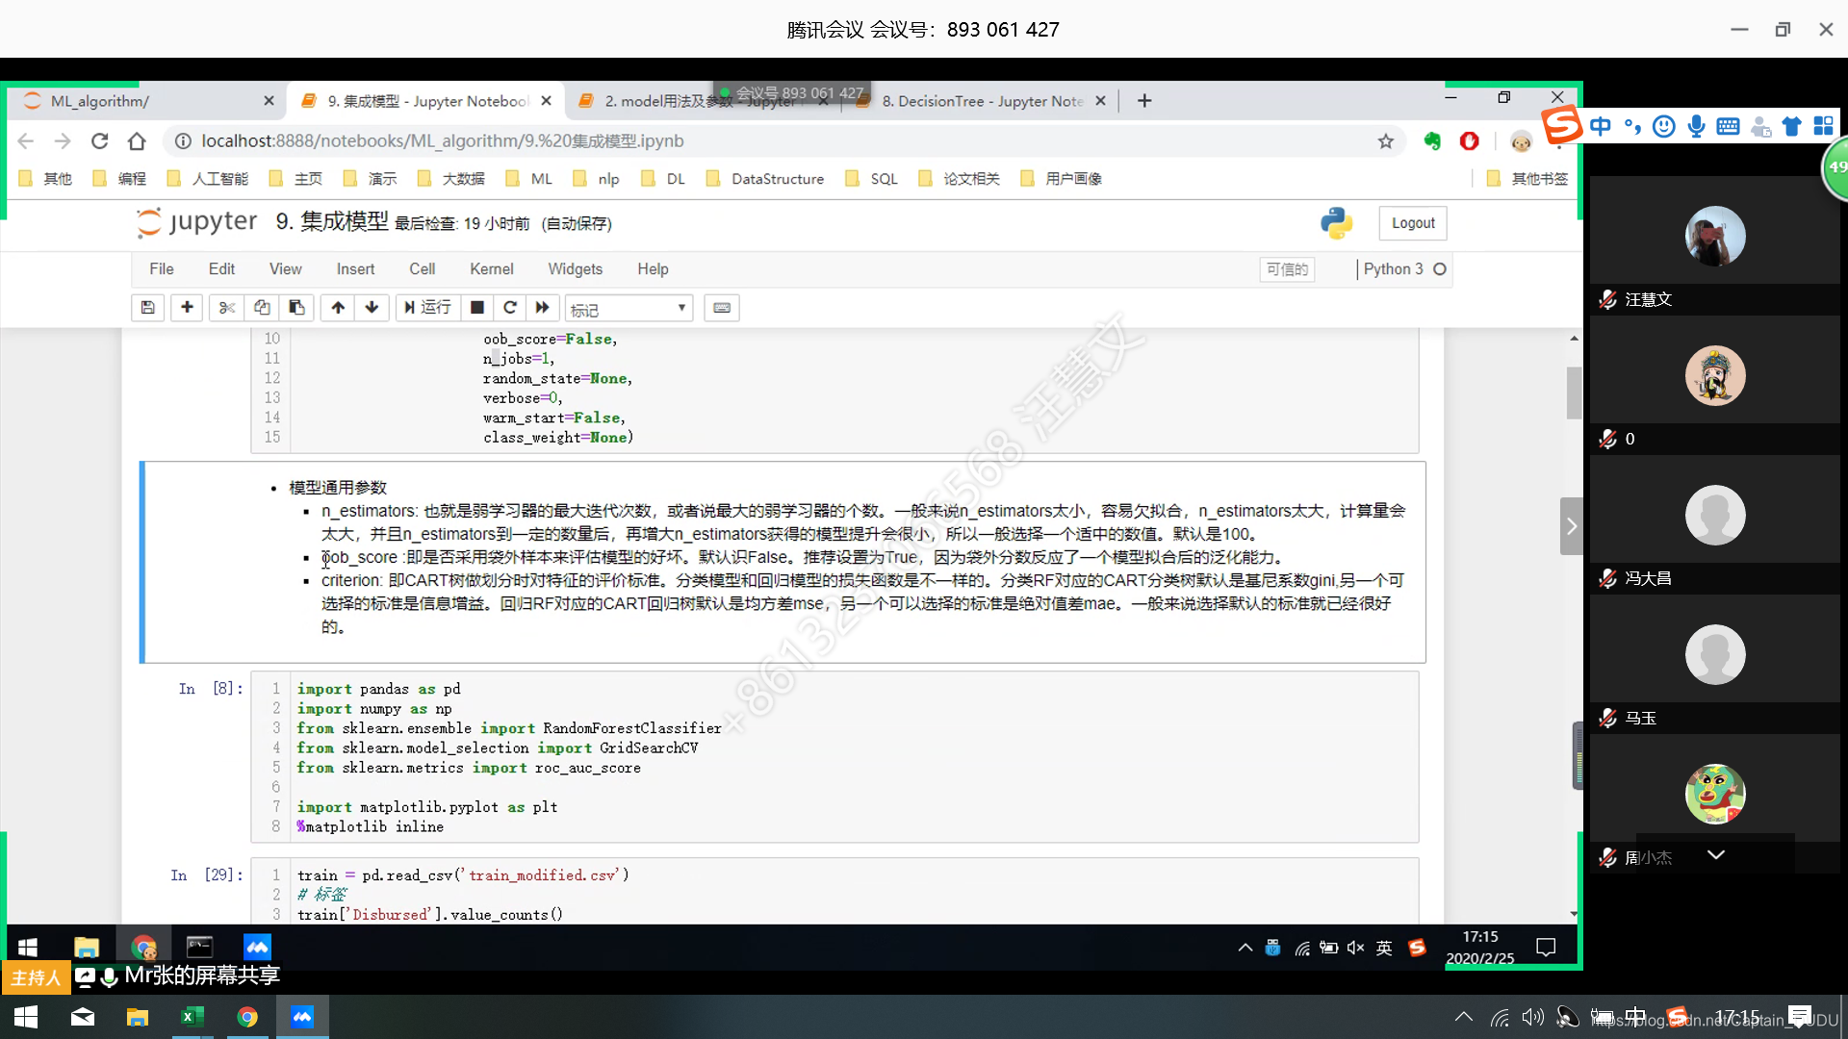
Task: Open the DataStructure bookmark folder
Action: coord(765,179)
